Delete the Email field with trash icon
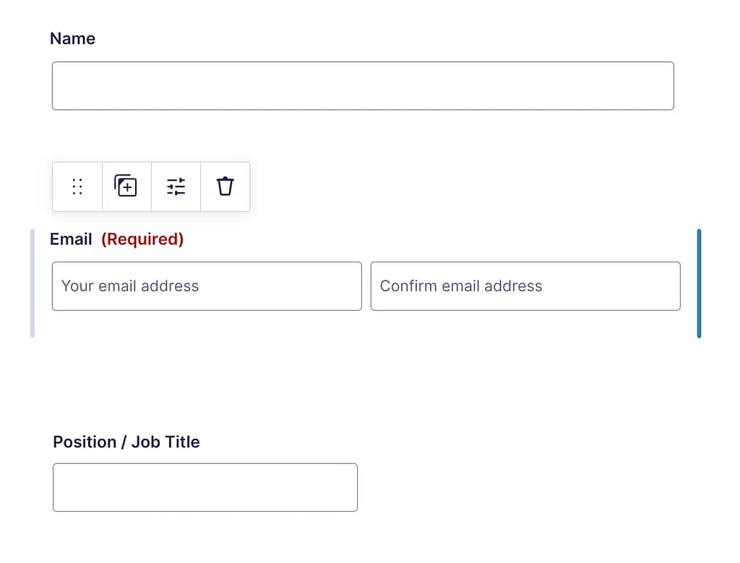 coord(225,186)
